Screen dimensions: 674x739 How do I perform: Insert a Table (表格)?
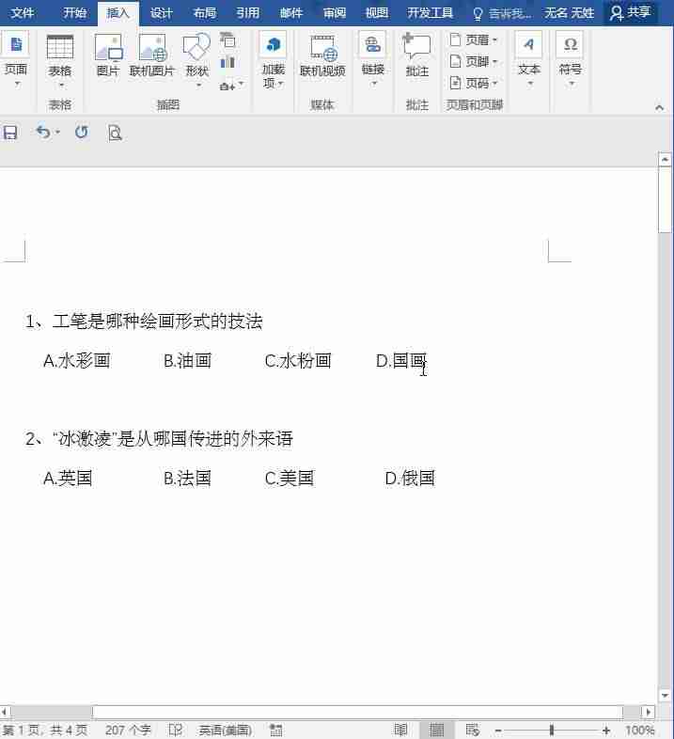tap(60, 60)
